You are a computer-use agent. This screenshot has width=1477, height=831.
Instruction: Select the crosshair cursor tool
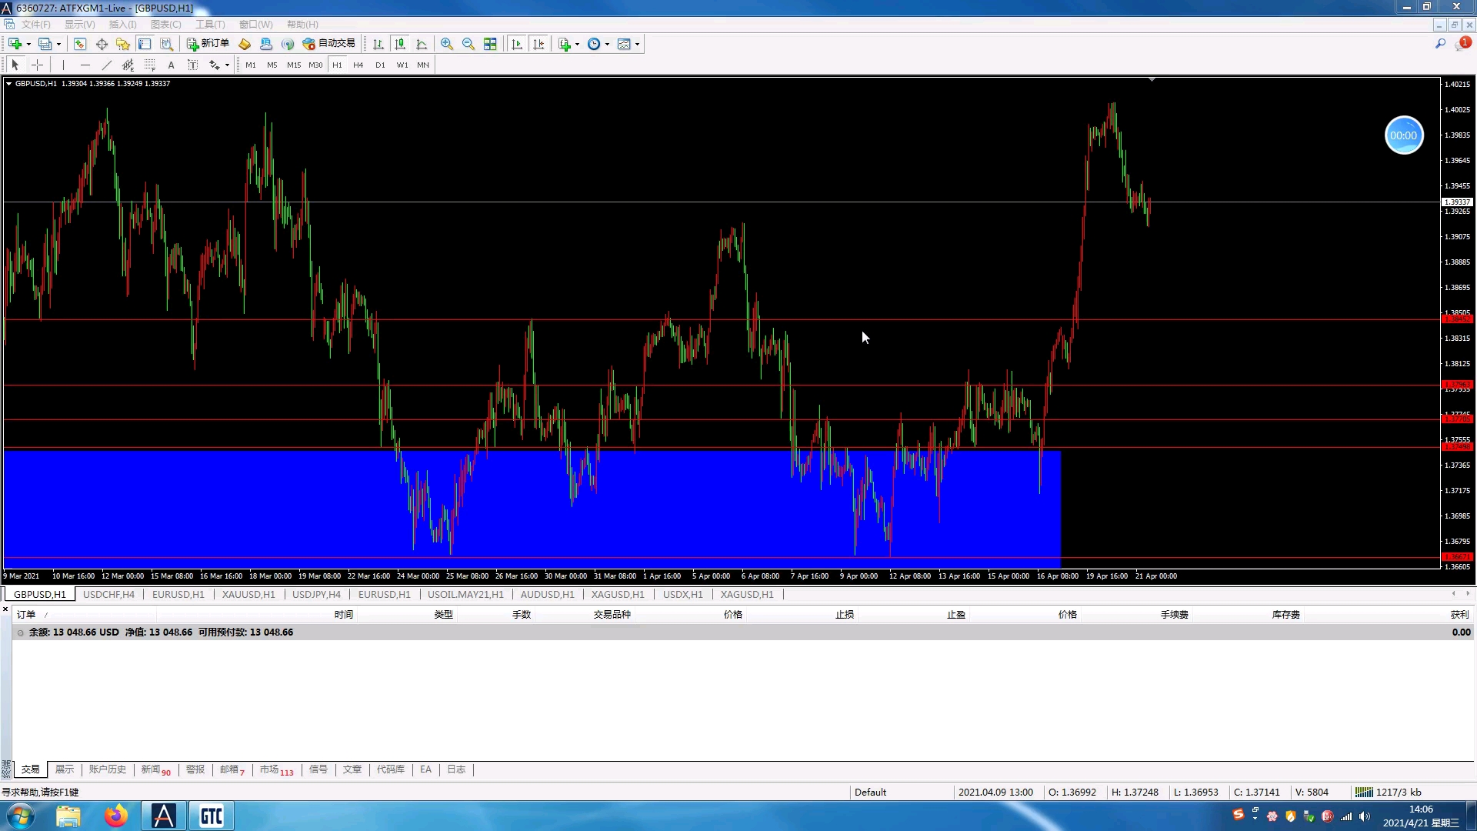35,65
